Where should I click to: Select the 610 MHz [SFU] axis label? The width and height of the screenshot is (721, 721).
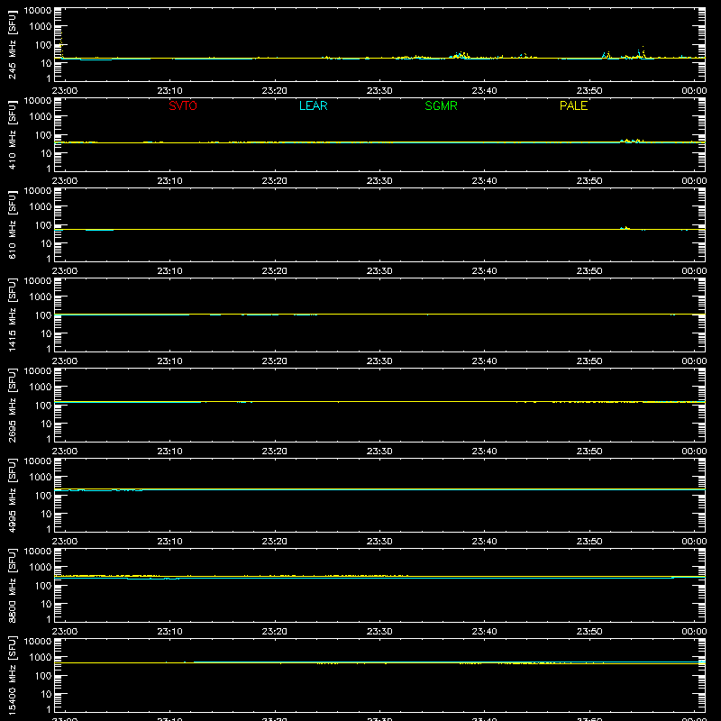click(13, 225)
